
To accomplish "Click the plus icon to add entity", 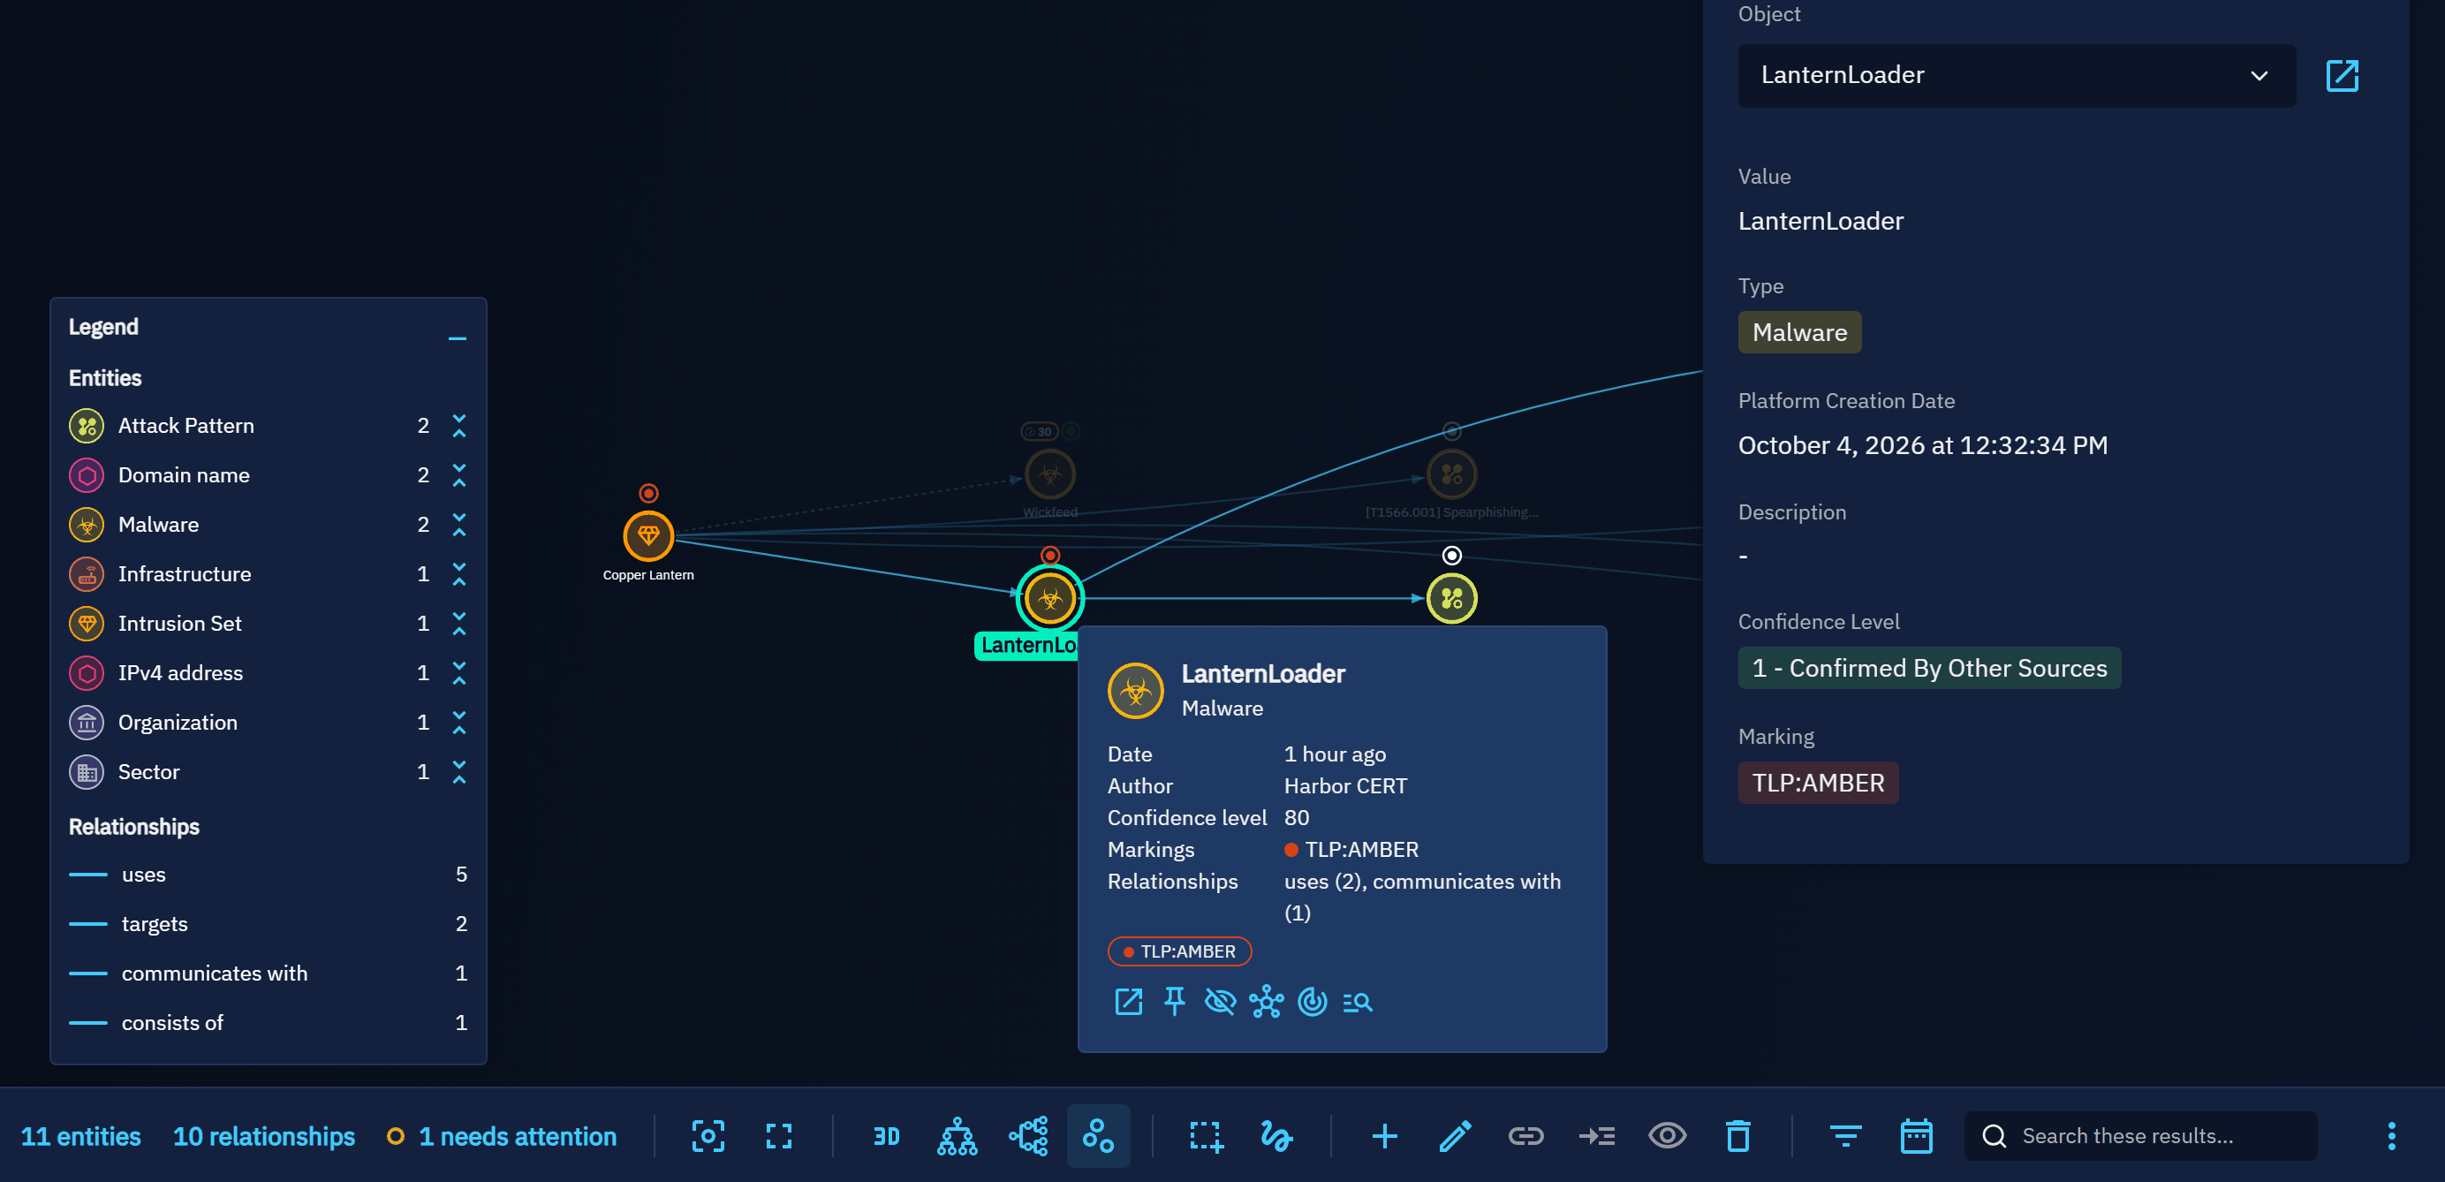I will click(x=1385, y=1135).
